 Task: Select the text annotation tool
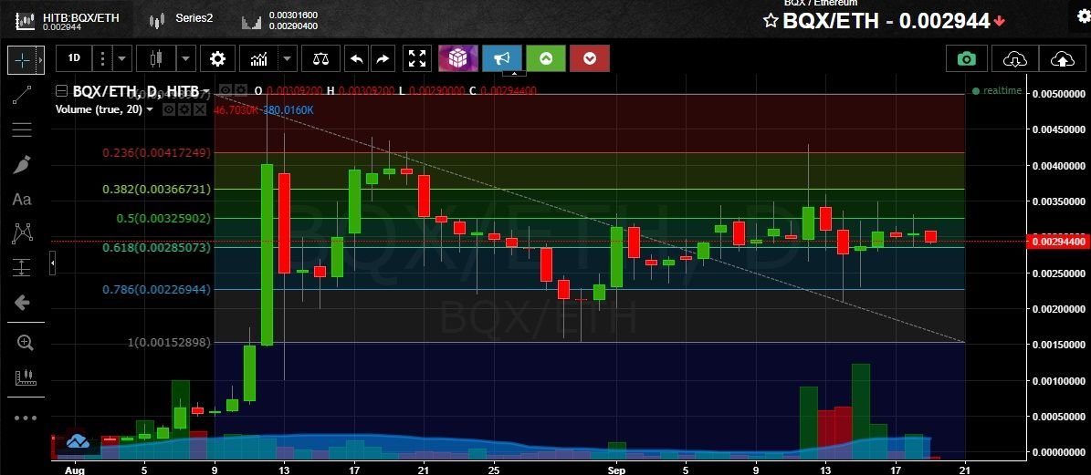pyautogui.click(x=22, y=200)
